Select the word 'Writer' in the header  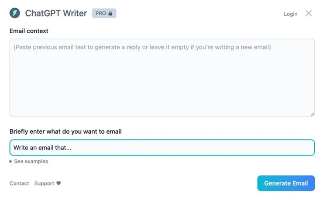pyautogui.click(x=73, y=13)
